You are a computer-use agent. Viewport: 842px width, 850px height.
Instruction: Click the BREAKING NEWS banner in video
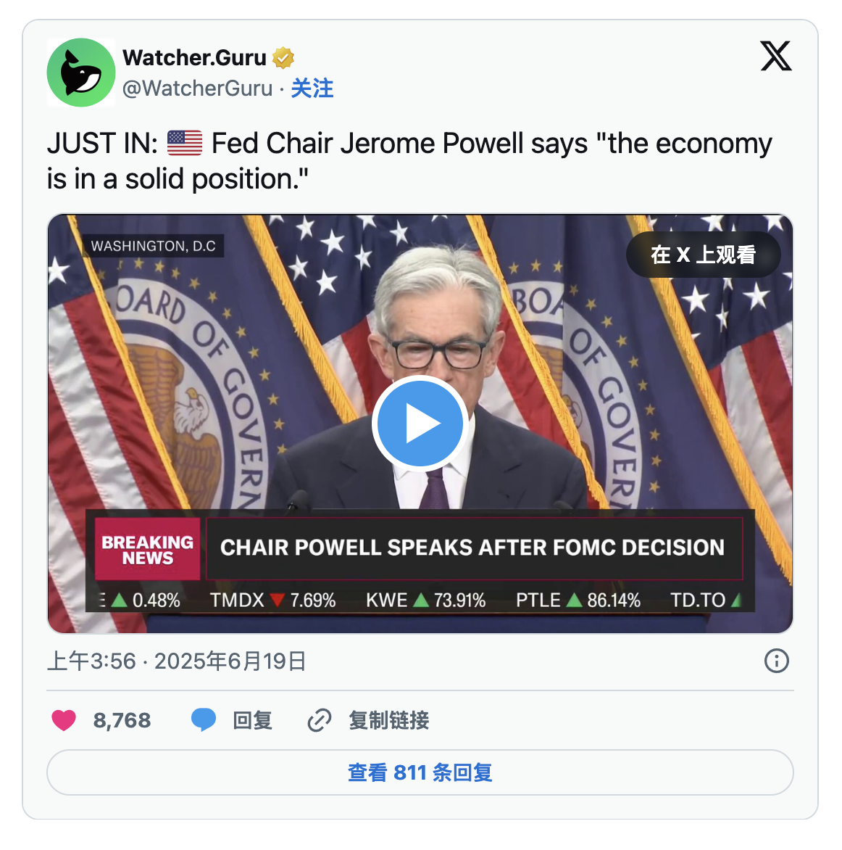tap(147, 549)
